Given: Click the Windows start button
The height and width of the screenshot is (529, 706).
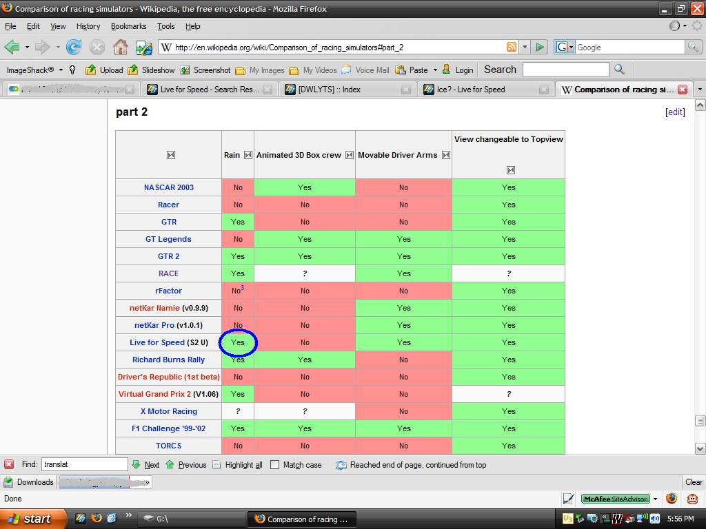Looking at the screenshot, I should [x=32, y=519].
